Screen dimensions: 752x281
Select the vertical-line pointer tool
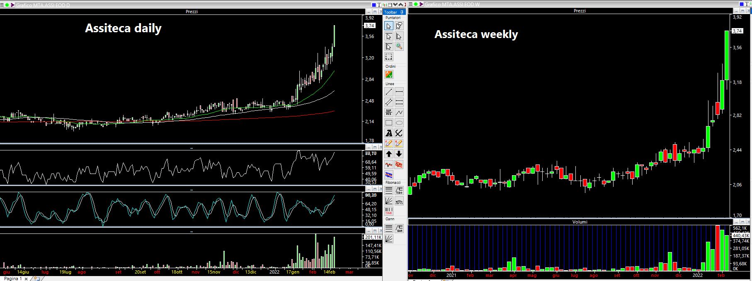tap(399, 36)
